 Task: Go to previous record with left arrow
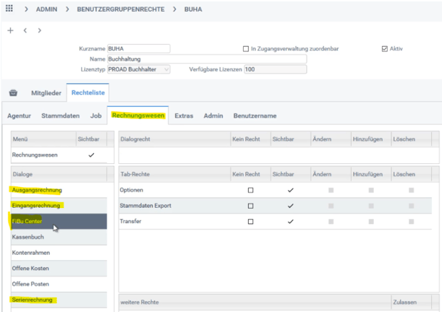tap(25, 31)
